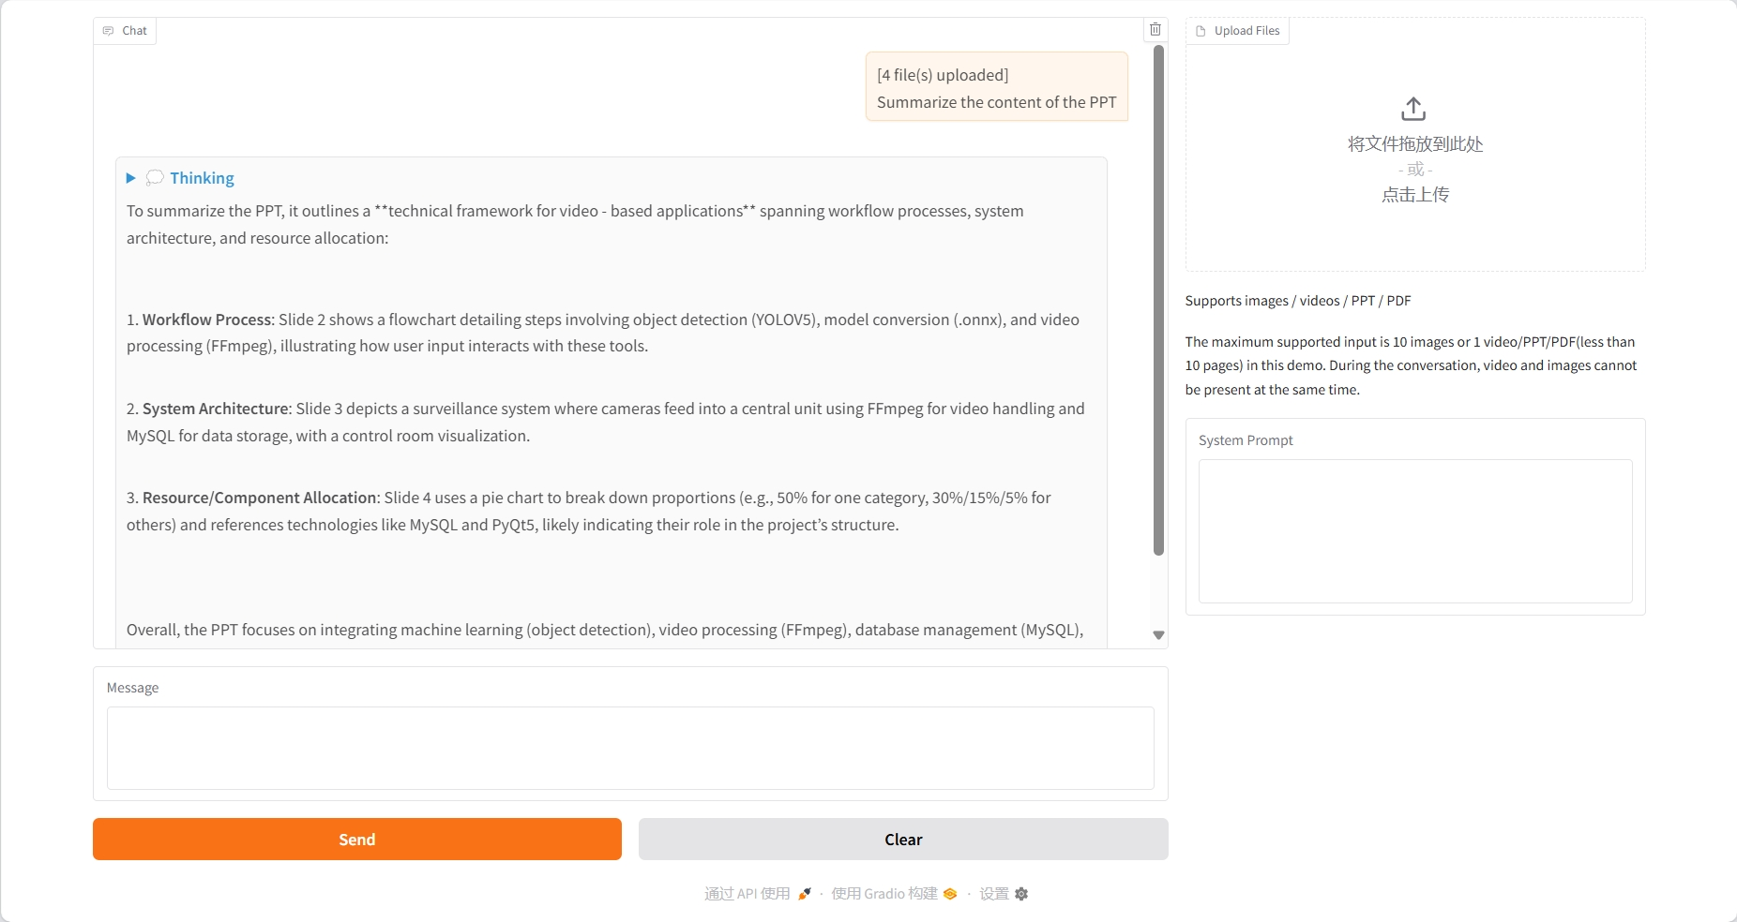Click the rocket icon beside API link
The width and height of the screenshot is (1737, 922).
(804, 894)
